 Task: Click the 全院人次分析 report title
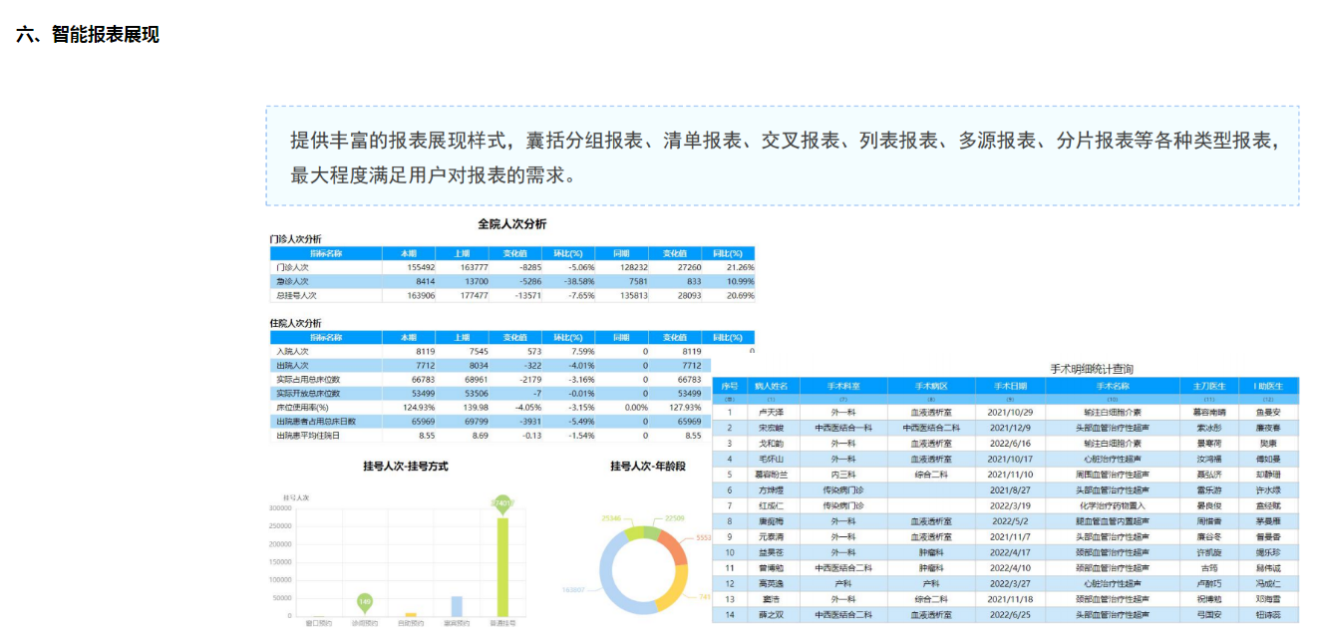point(511,224)
